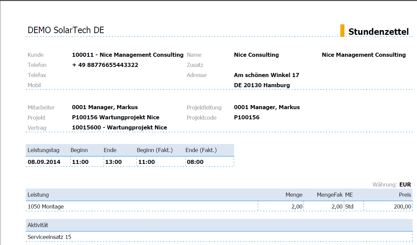Click the Beginn time '11:00'
Viewport: 417px width, 245px height.
[80, 162]
